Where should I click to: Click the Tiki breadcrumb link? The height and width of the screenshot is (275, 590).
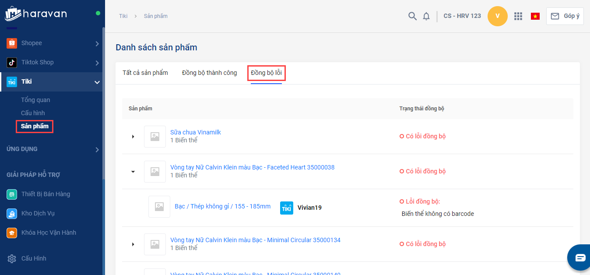coord(123,16)
